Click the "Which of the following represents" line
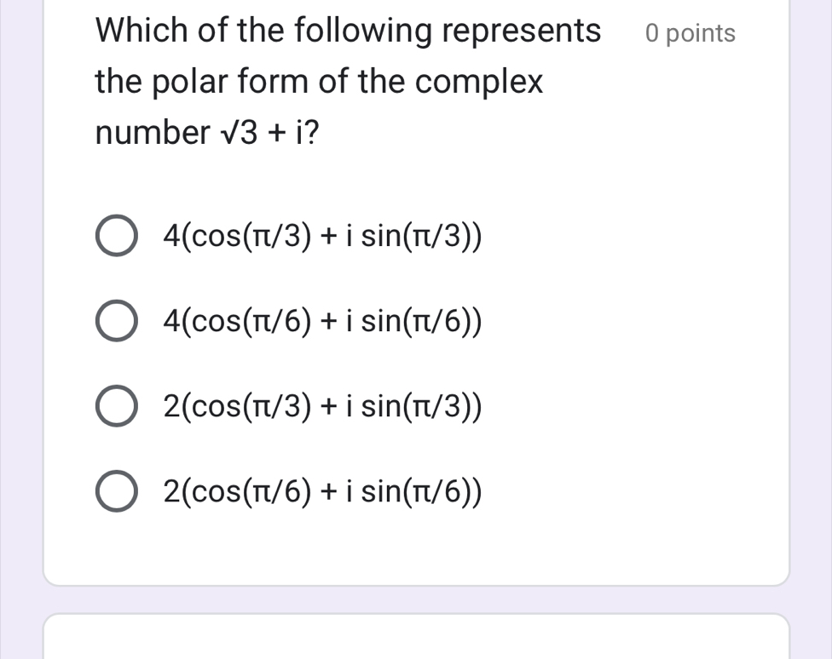This screenshot has height=659, width=832. [x=348, y=32]
